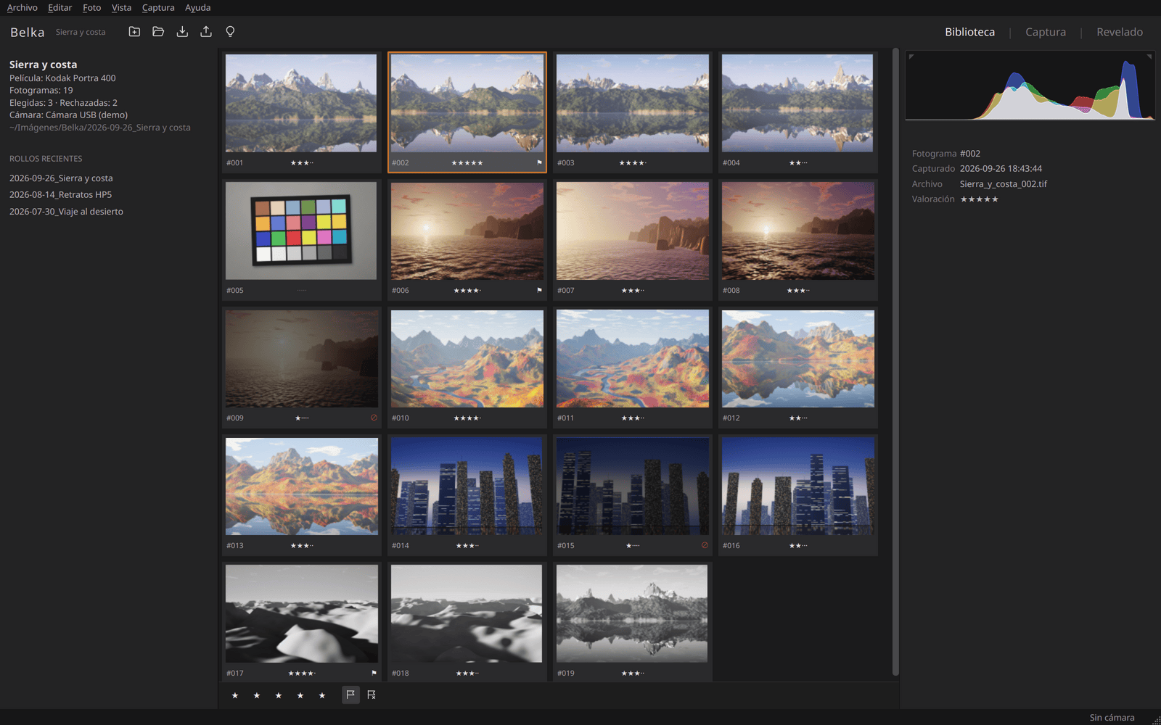
Task: Open the Captura menu in menu bar
Action: pos(158,8)
